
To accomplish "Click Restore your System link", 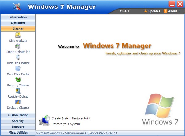I will (66, 124).
